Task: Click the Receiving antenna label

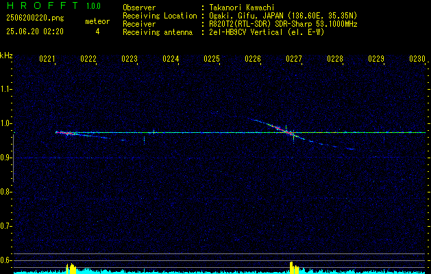Action: tap(158, 32)
